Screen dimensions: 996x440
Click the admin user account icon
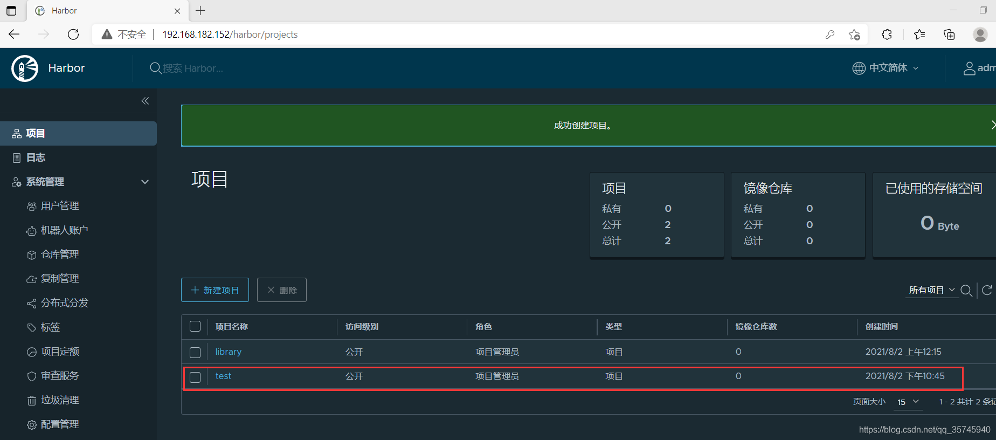click(969, 68)
